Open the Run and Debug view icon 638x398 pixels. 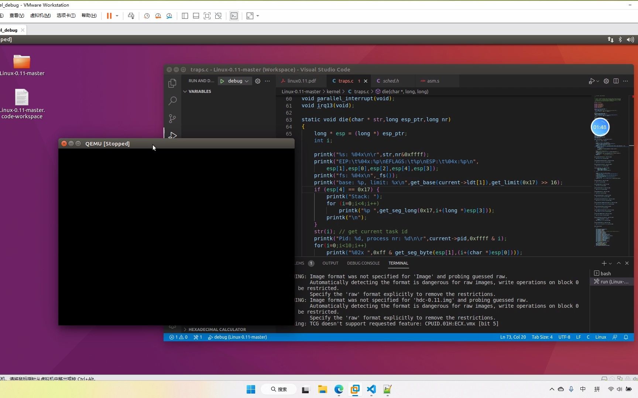click(172, 135)
